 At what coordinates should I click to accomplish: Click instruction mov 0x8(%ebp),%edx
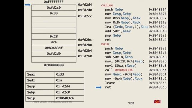(x=123, y=22)
